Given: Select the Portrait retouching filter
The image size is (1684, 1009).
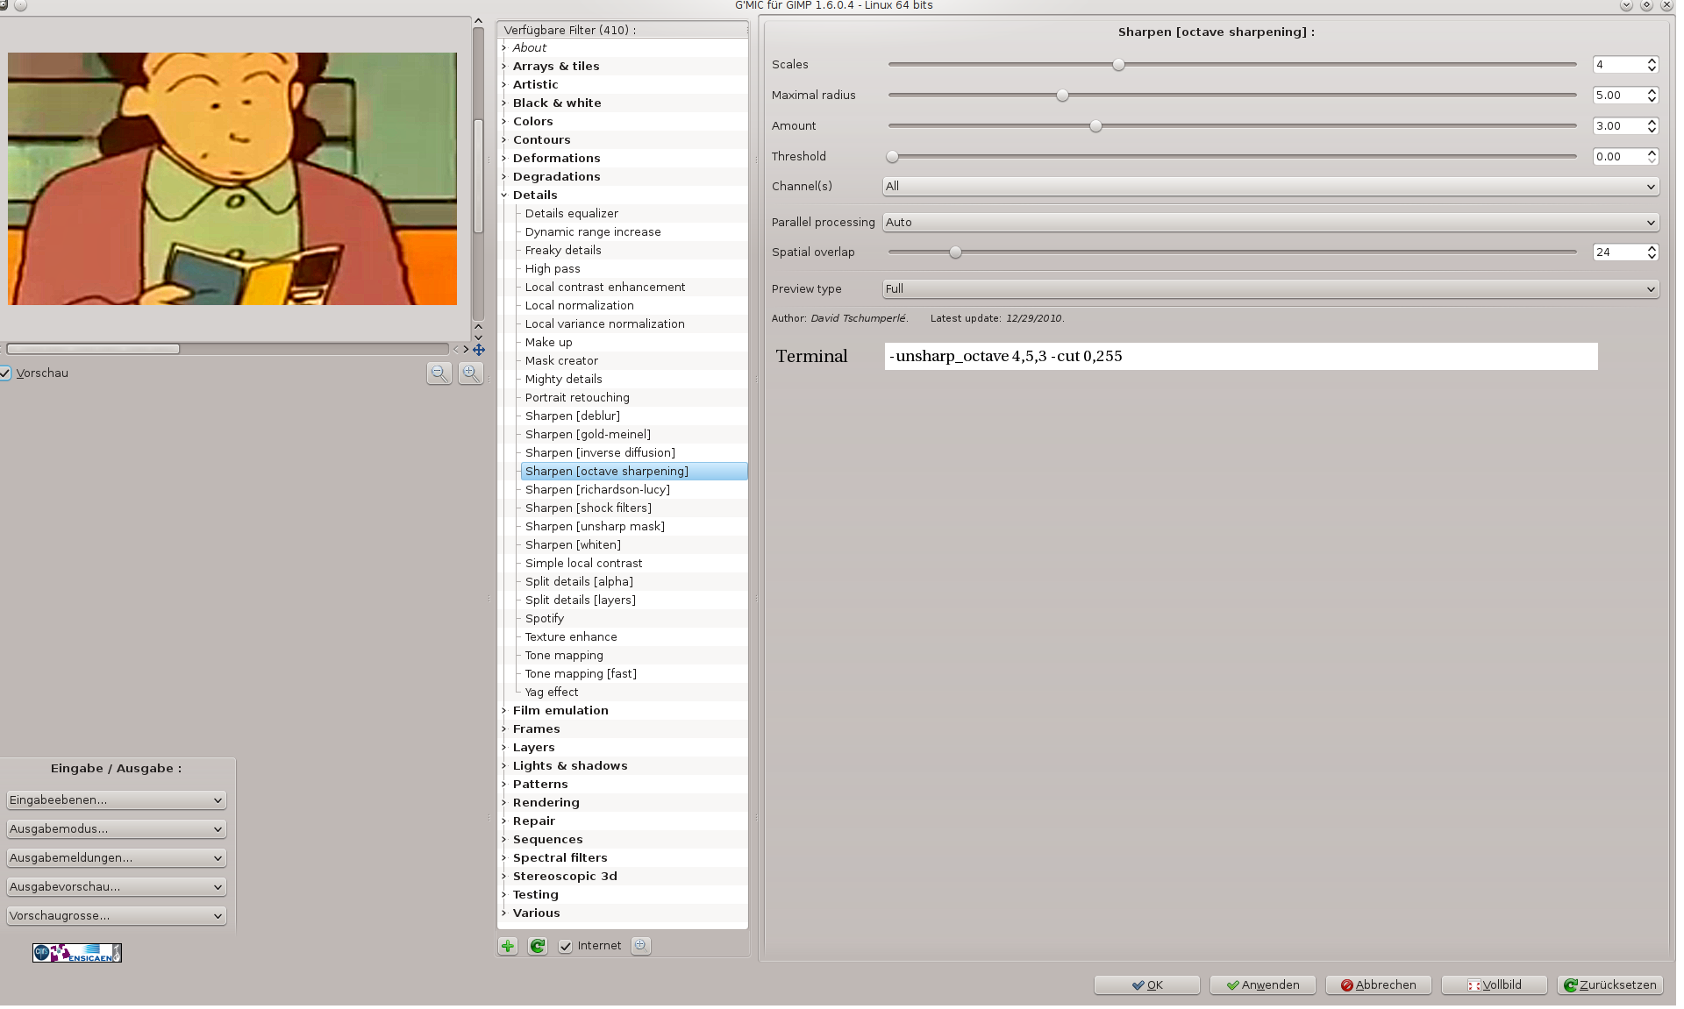Looking at the screenshot, I should click(x=577, y=398).
